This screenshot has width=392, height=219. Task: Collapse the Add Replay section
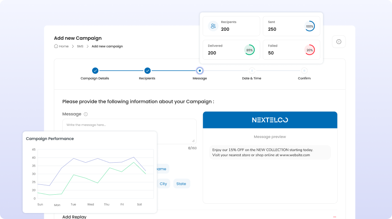coord(334,217)
